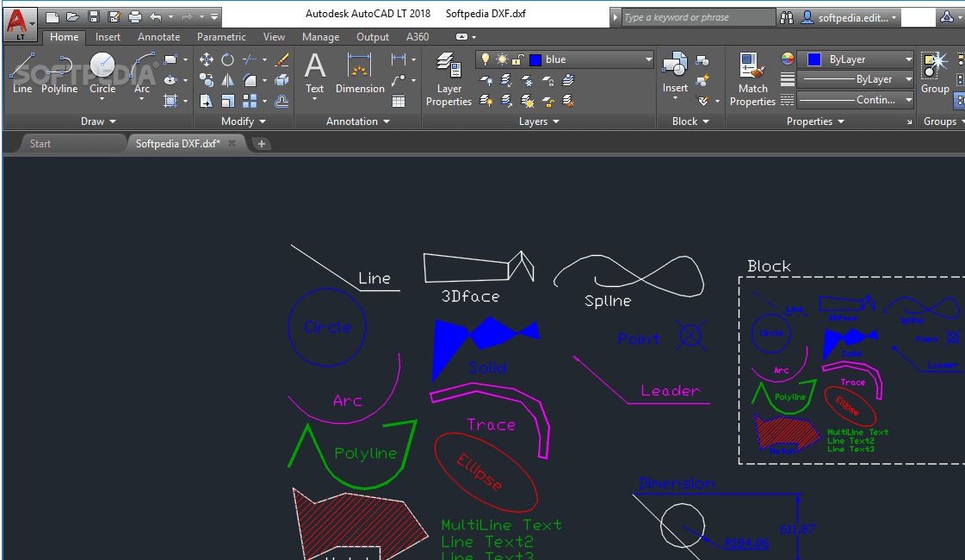The width and height of the screenshot is (965, 560).
Task: Expand the Annotation panel
Action: [x=358, y=121]
